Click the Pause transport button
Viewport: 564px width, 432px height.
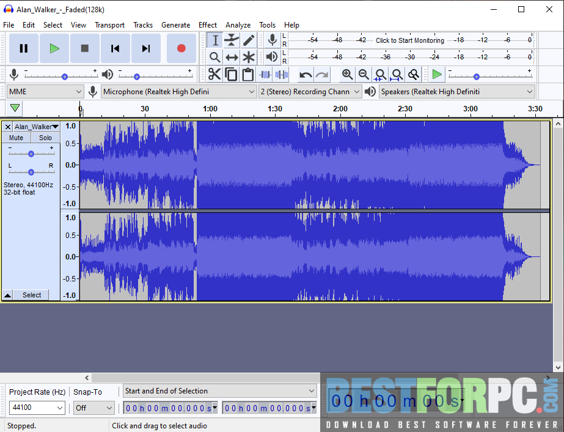tap(24, 48)
